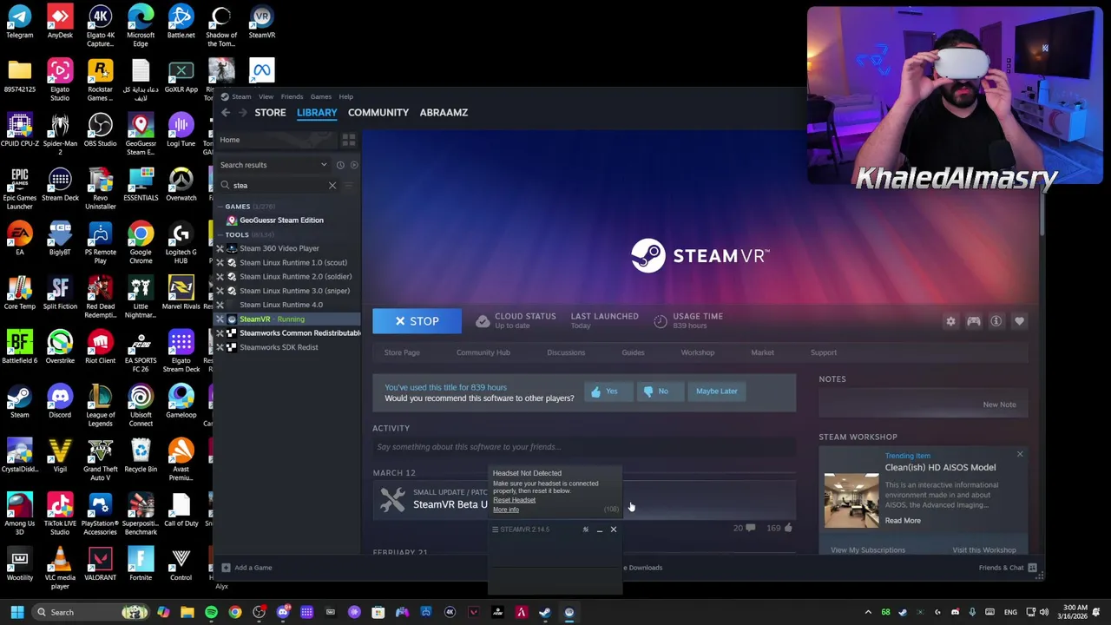The height and width of the screenshot is (625, 1111).
Task: Toggle ready-to-play filter icon
Action: point(354,165)
